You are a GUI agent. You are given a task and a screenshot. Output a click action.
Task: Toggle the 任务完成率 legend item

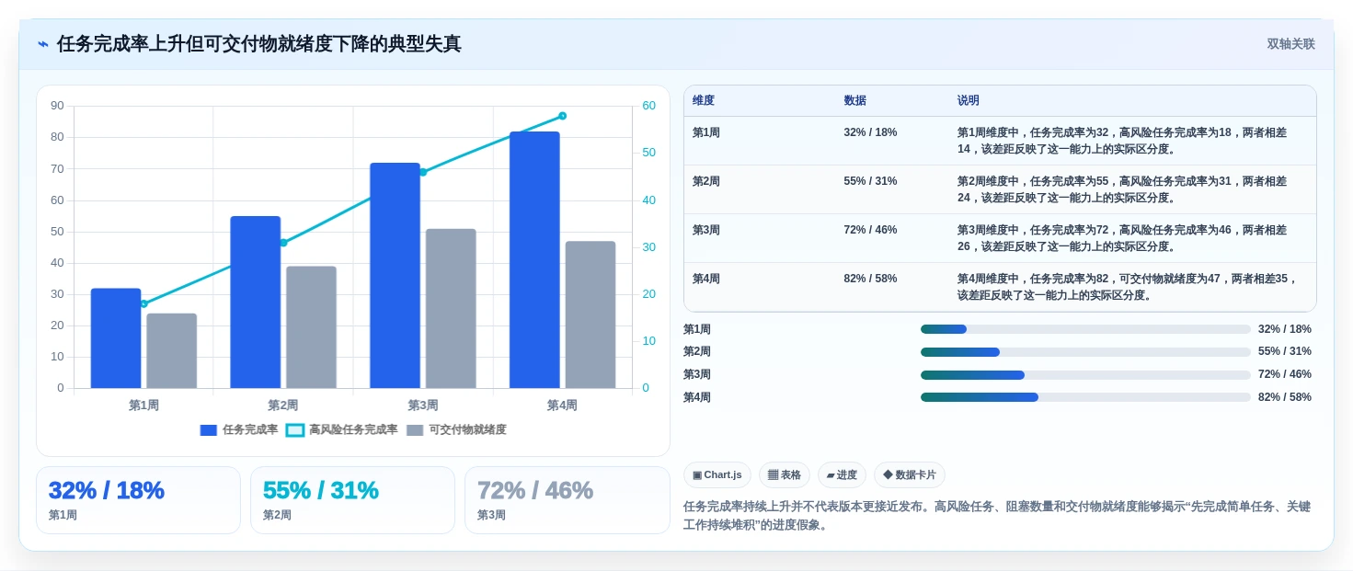(239, 429)
